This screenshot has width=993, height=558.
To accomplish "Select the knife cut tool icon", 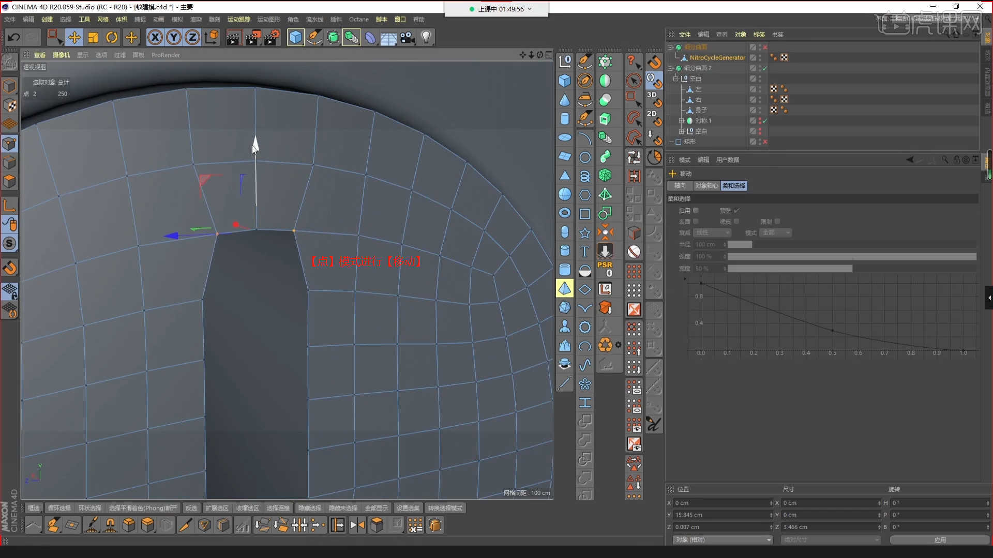I will (185, 525).
